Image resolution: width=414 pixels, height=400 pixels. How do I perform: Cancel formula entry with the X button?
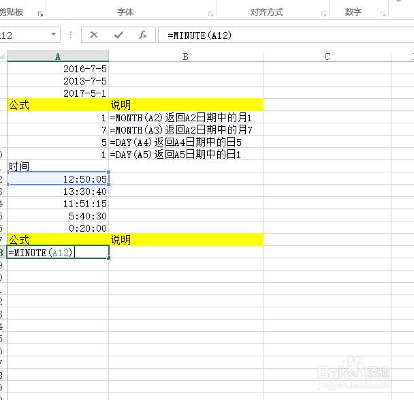click(x=94, y=35)
